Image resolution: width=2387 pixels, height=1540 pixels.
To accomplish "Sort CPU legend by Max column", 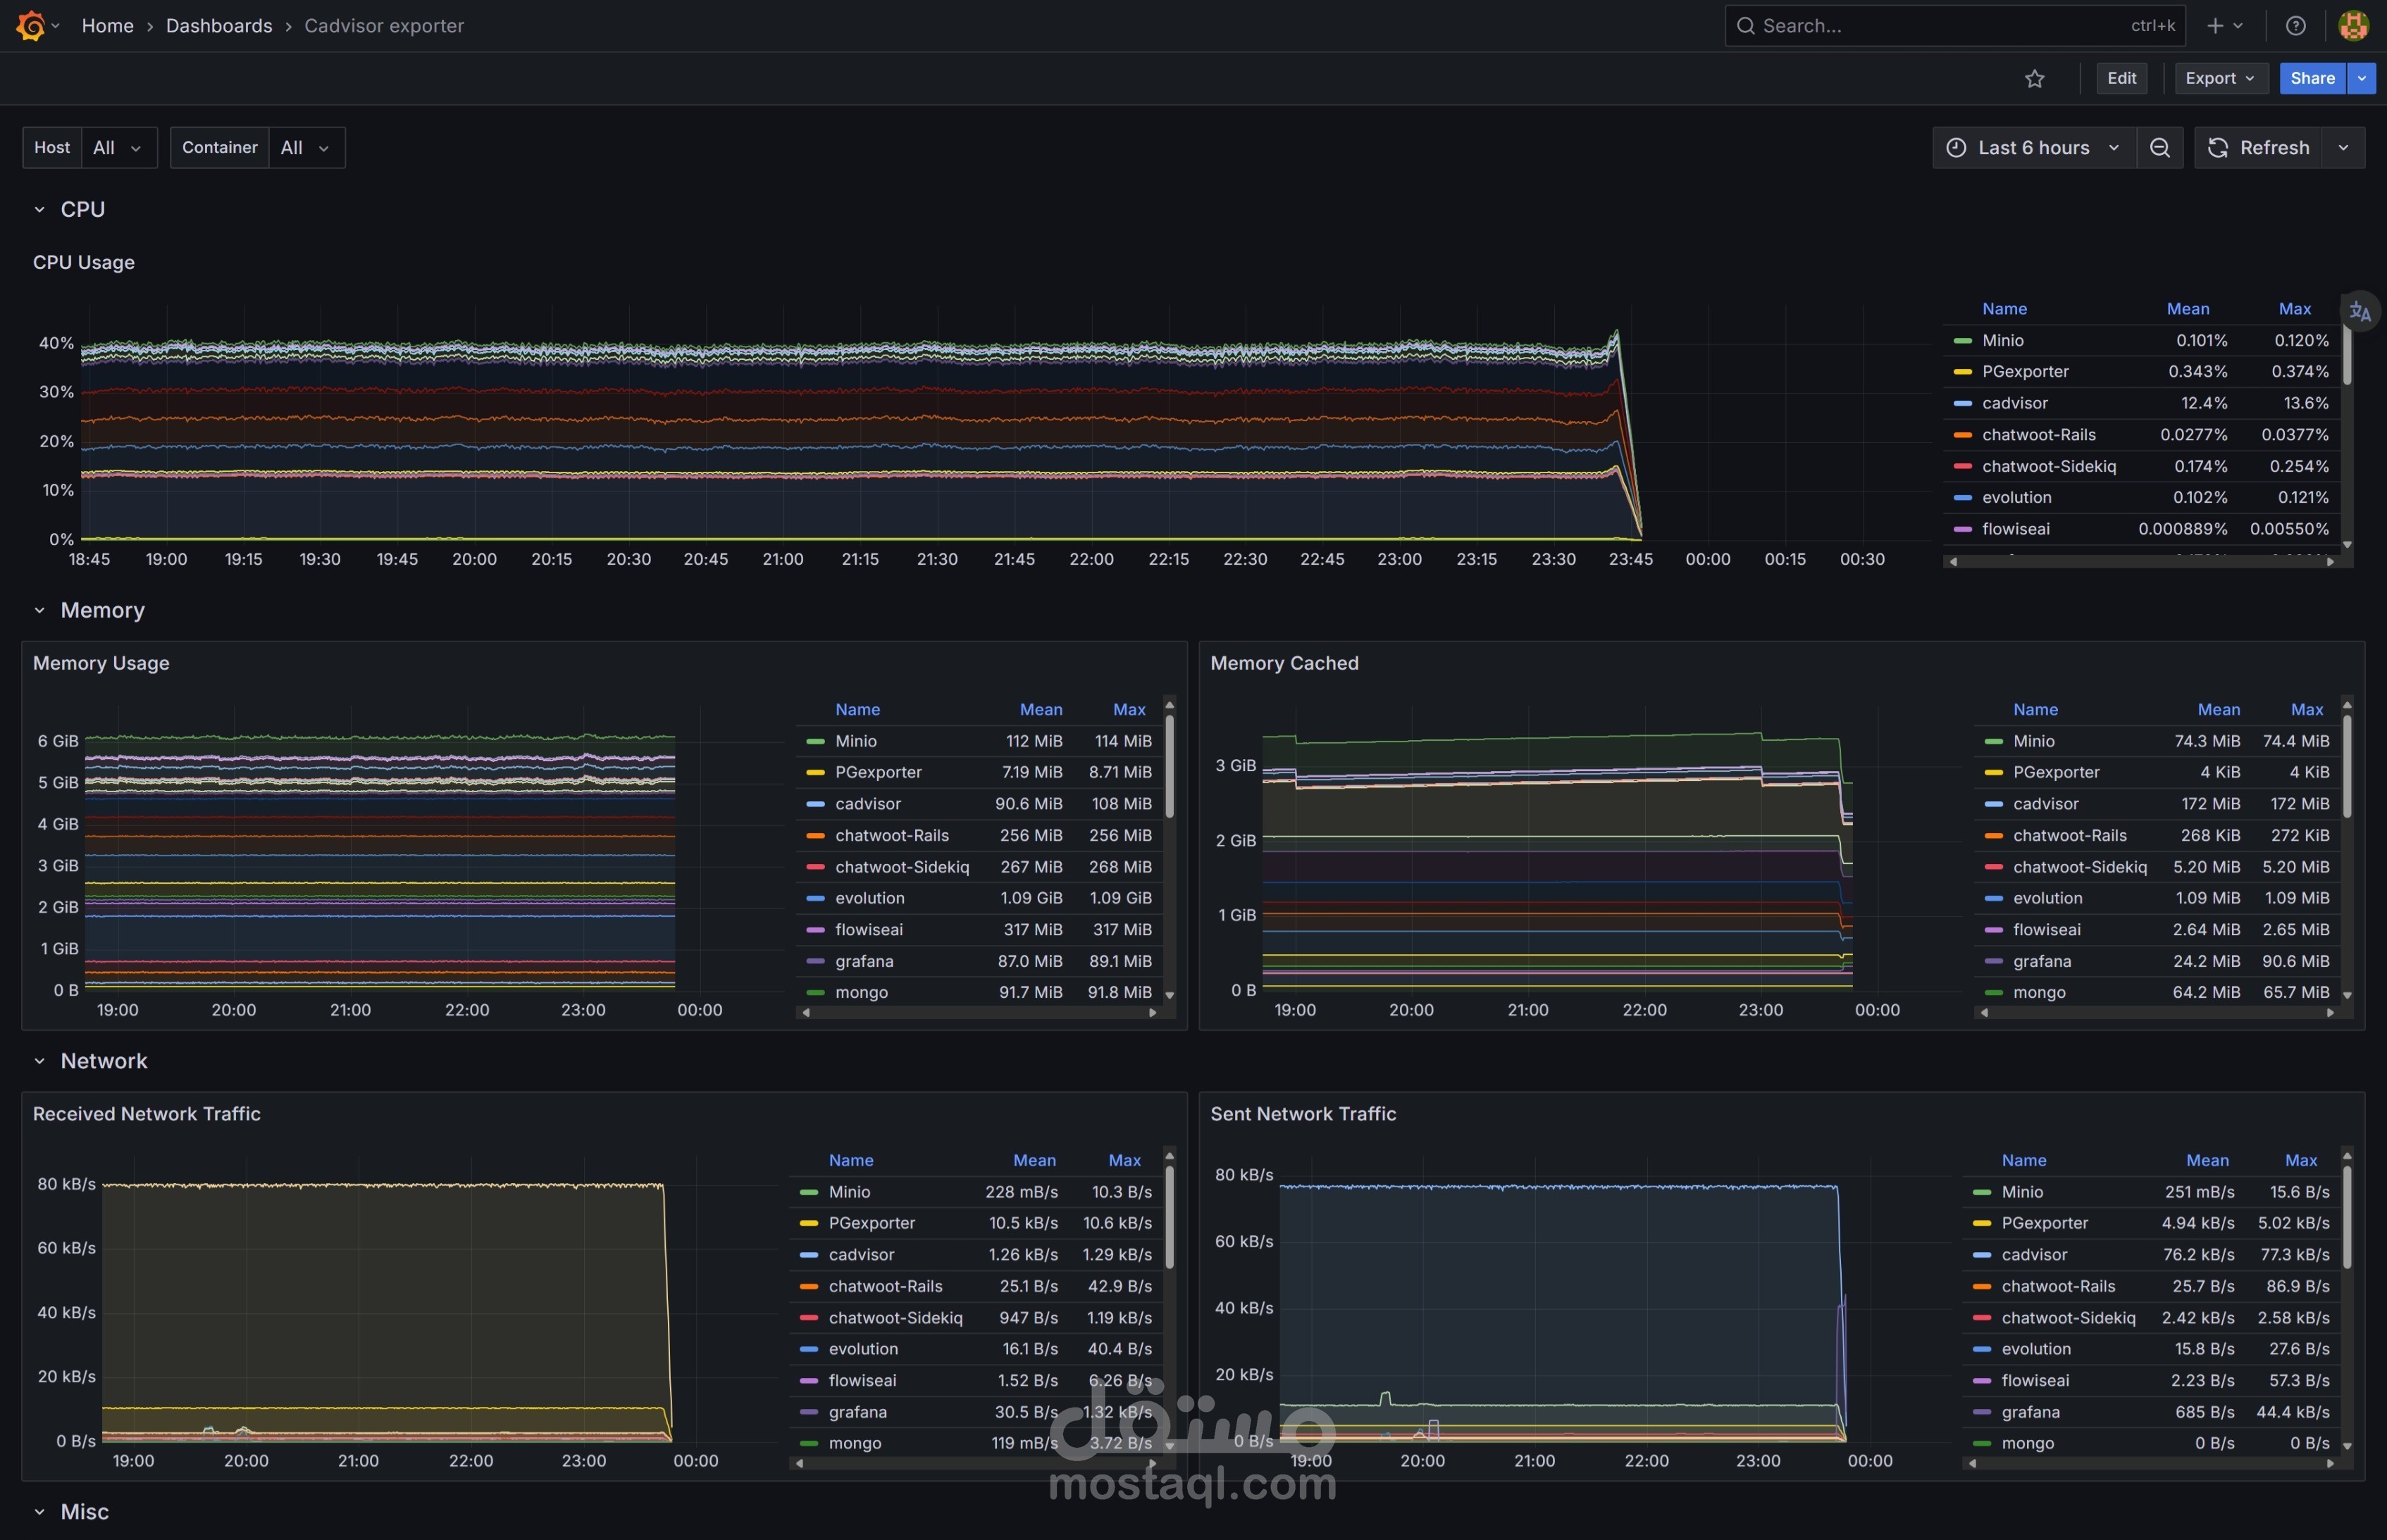I will 2294,309.
